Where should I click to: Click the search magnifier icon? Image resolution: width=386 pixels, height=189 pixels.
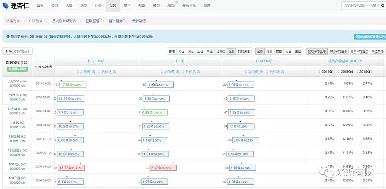pos(382,6)
